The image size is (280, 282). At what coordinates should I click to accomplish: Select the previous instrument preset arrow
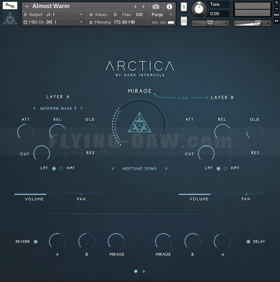pos(135,6)
